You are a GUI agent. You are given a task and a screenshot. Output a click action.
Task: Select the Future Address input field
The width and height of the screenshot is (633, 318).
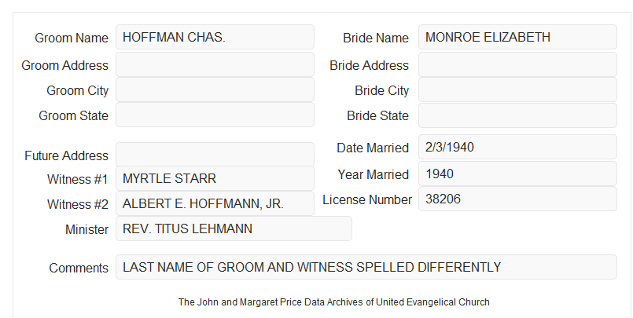click(x=215, y=155)
